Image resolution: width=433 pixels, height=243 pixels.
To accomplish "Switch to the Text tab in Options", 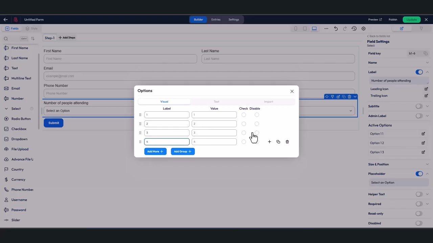I will (216, 102).
